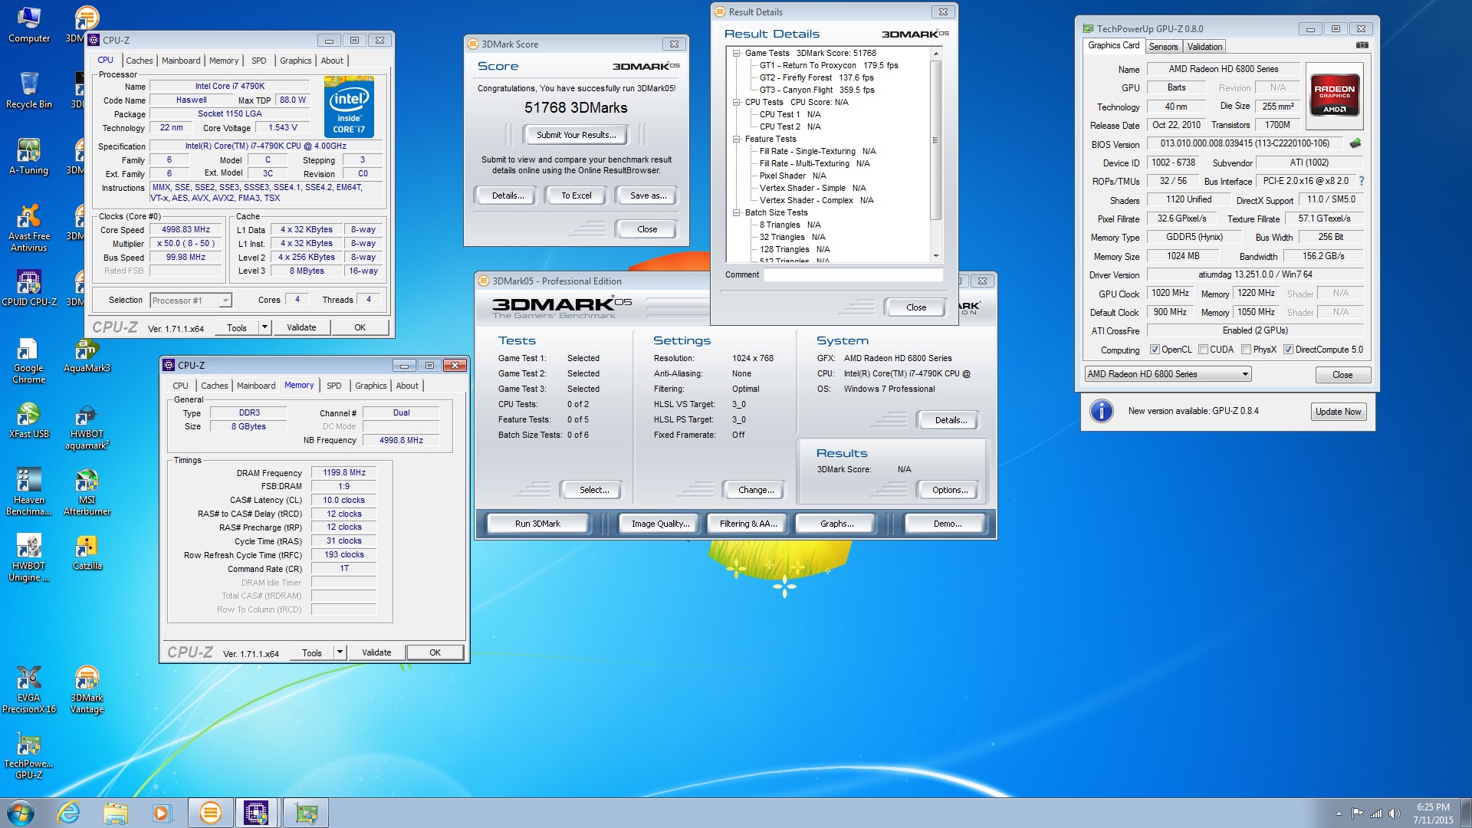Click the Action Center flag tray icon
Viewport: 1472px width, 828px height.
point(1357,813)
